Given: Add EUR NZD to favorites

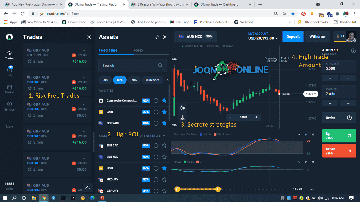Looking at the screenshot, I should tap(164, 157).
